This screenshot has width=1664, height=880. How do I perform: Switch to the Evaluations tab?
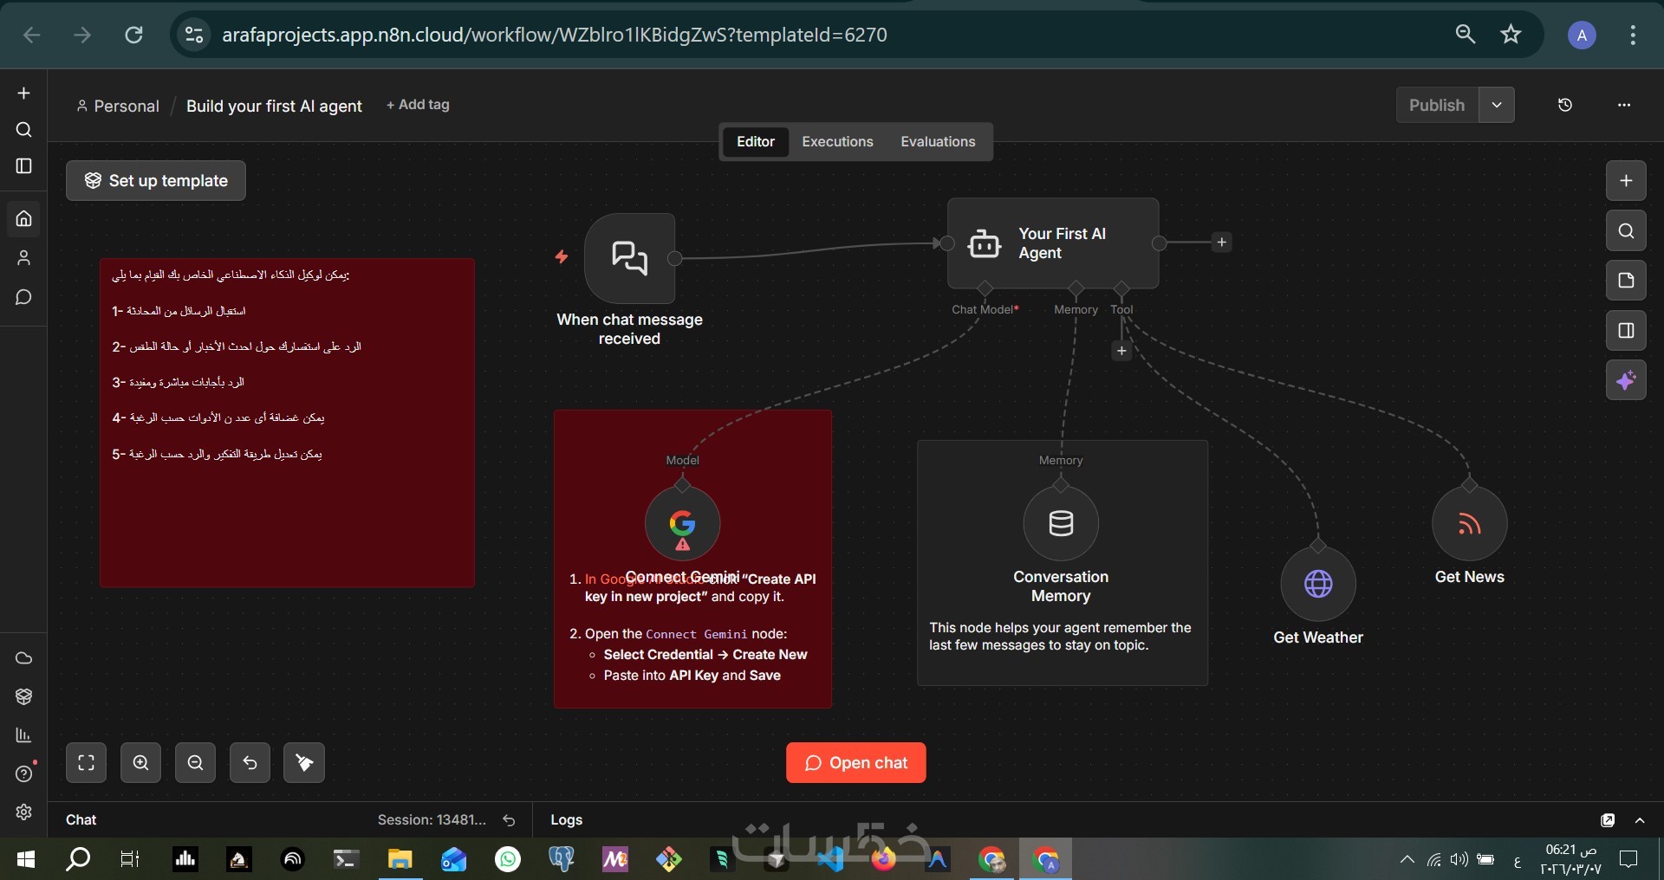click(938, 142)
